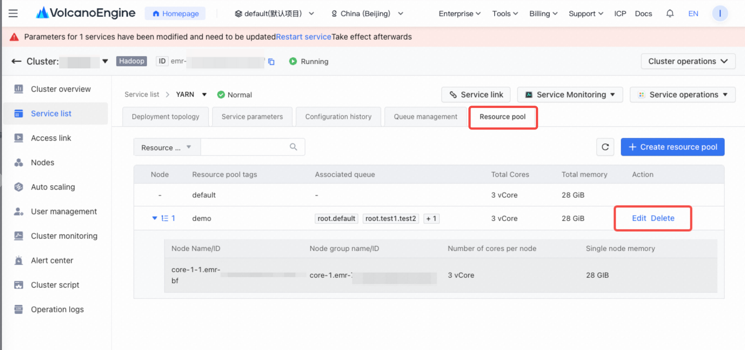The height and width of the screenshot is (350, 745).
Task: Refresh the resource pool list
Action: pyautogui.click(x=605, y=147)
